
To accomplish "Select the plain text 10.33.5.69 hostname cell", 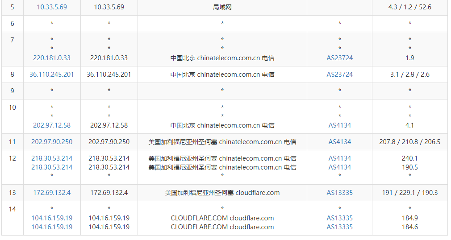I will point(109,7).
